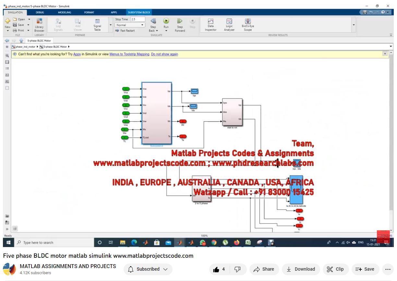Switch to the MODELING ribbon tab
The height and width of the screenshot is (281, 397).
65,12
